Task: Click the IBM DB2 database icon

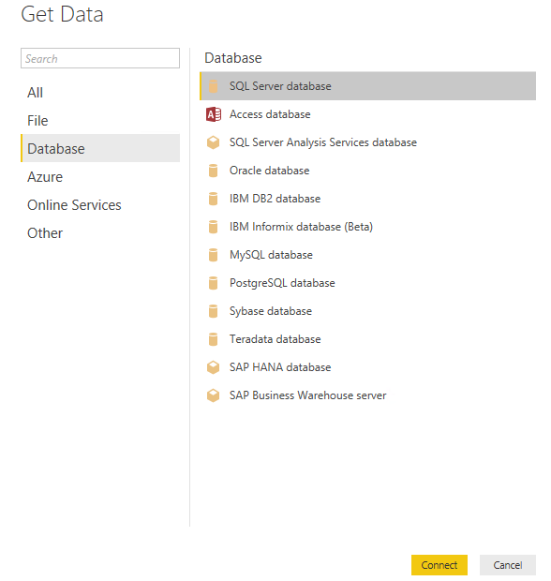Action: point(213,199)
